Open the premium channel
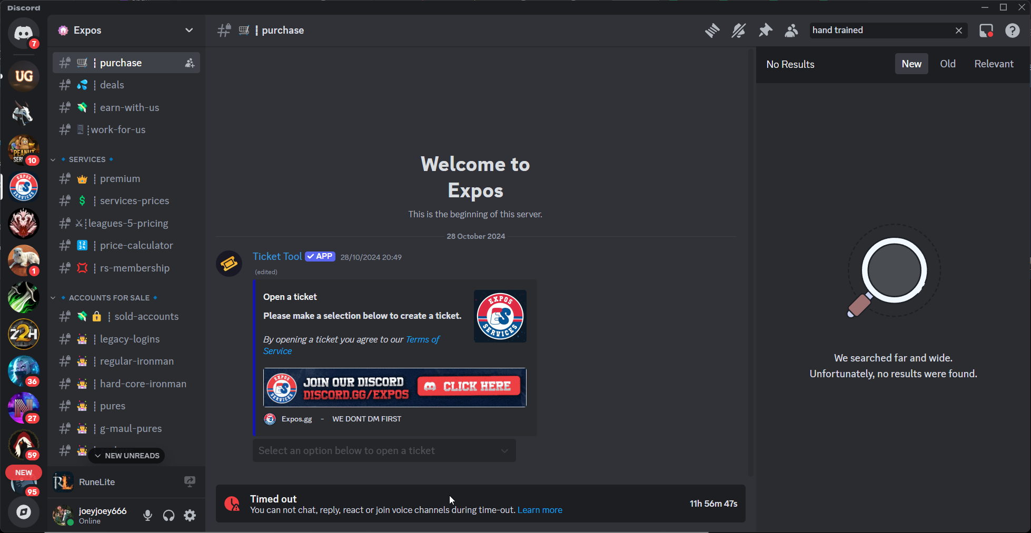The width and height of the screenshot is (1031, 533). pos(126,179)
